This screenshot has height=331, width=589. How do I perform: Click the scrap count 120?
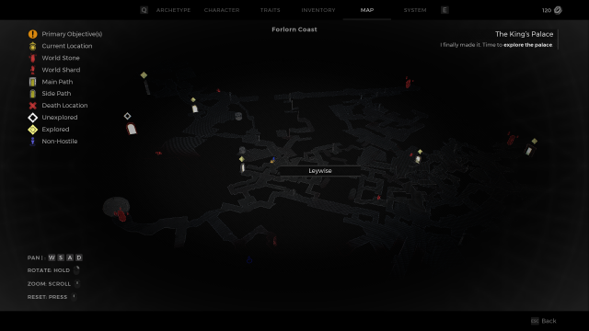547,10
